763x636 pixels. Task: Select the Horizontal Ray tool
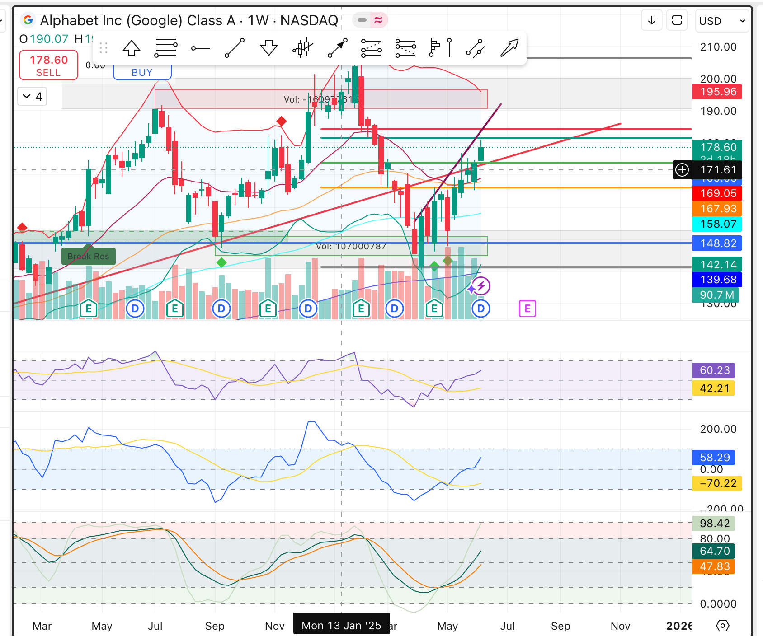pos(200,48)
